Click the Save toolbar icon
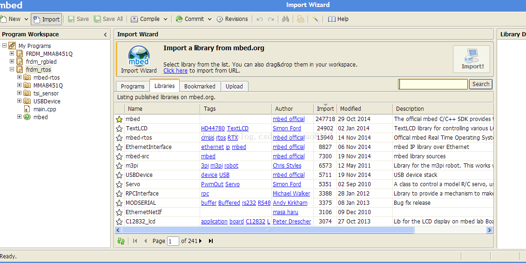526x263 pixels. click(x=71, y=19)
